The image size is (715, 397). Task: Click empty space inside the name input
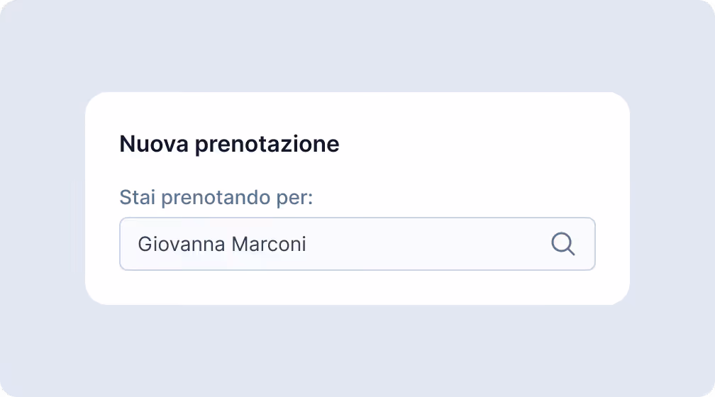click(x=426, y=244)
